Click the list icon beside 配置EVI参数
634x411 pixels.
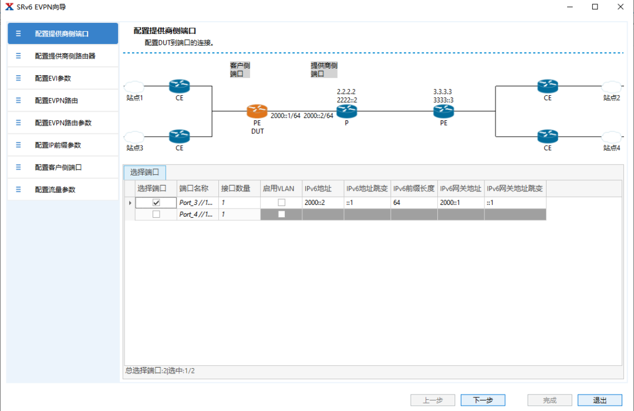click(18, 78)
